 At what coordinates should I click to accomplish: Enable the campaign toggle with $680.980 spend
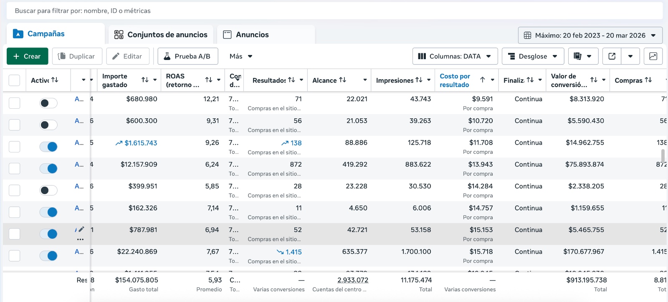(x=48, y=103)
